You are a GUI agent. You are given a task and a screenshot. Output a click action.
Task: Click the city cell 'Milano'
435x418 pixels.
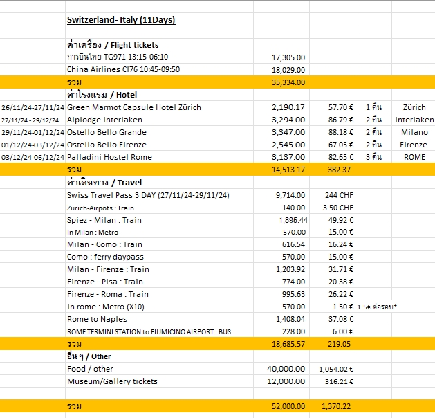click(x=414, y=132)
